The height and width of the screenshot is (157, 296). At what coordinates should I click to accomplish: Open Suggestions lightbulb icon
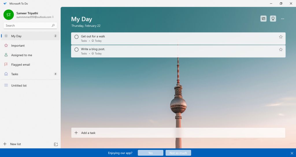pyautogui.click(x=273, y=19)
